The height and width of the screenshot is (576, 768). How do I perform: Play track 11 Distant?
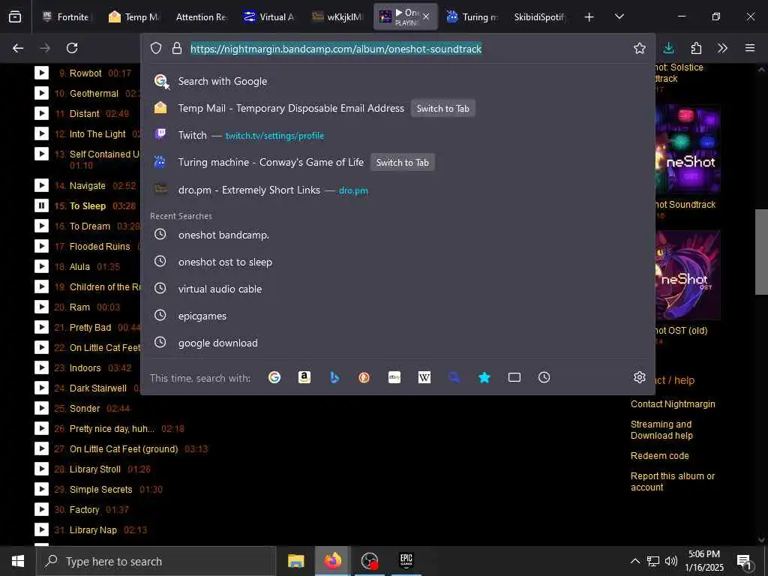[x=42, y=114]
